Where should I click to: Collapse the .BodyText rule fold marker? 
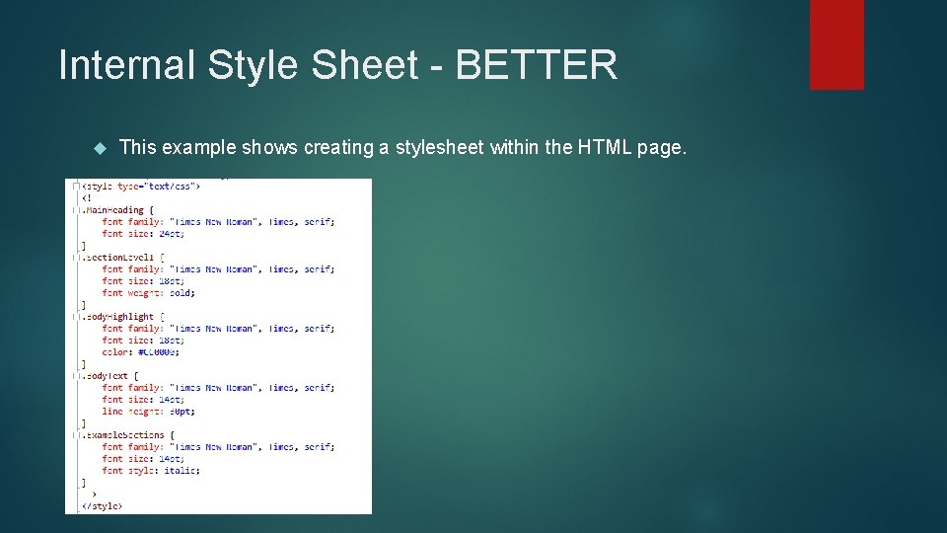coord(76,376)
